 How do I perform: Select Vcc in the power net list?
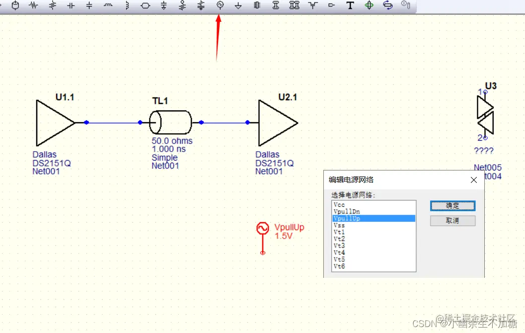coord(374,205)
